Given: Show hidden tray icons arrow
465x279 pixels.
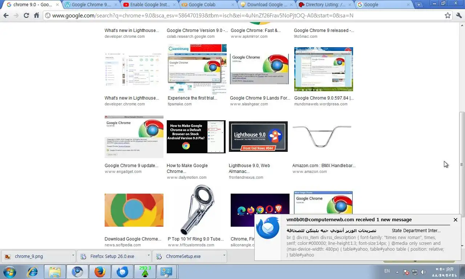Looking at the screenshot, I should [x=397, y=272].
